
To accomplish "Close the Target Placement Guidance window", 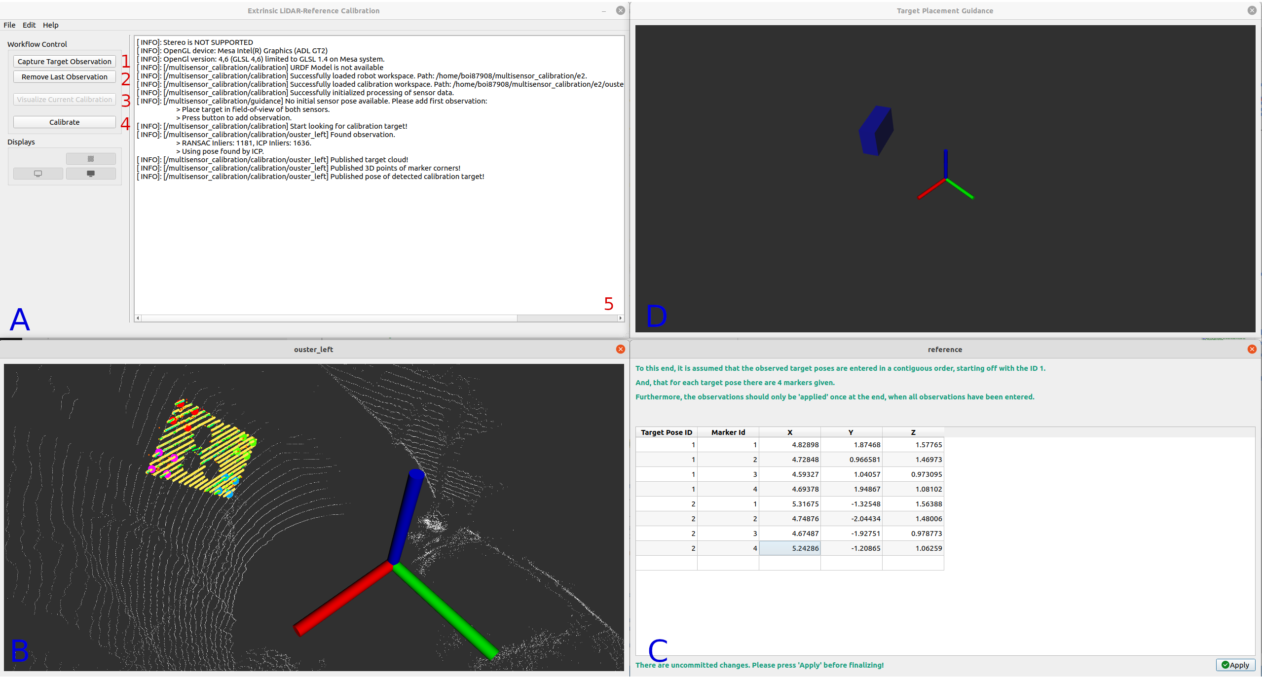I will [1252, 10].
